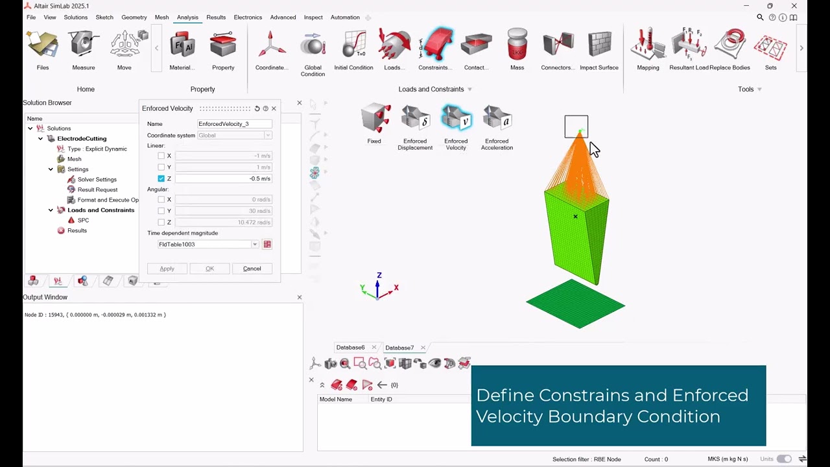This screenshot has width=830, height=467.
Task: Select Solver Settings tree item
Action: pyautogui.click(x=97, y=180)
